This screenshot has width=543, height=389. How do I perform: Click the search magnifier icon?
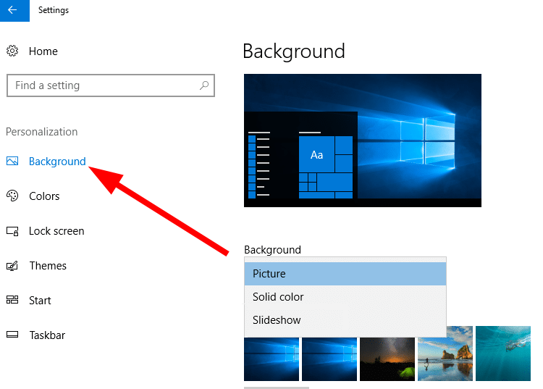tap(204, 85)
